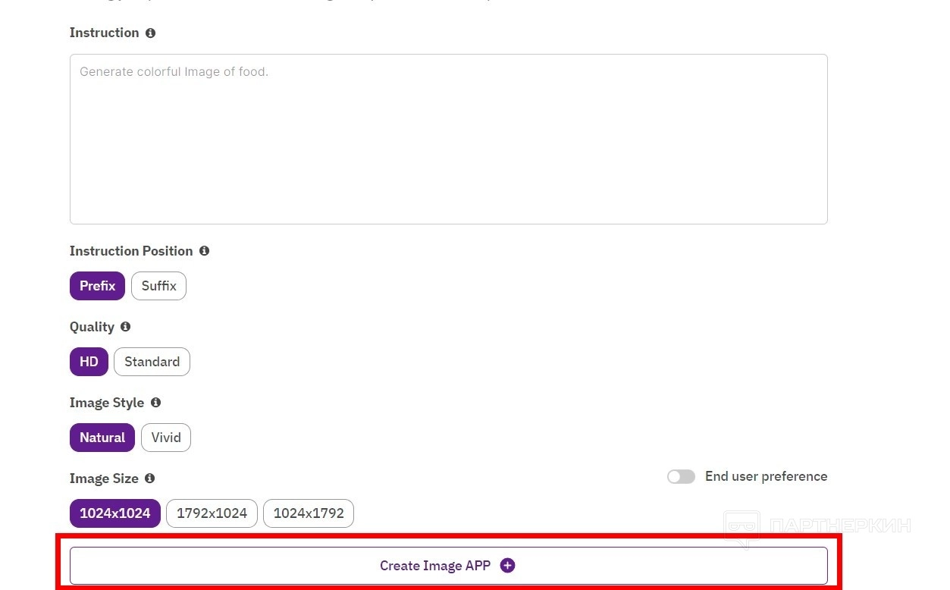Image resolution: width=950 pixels, height=590 pixels.
Task: Click the info icon beside Quality
Action: [125, 327]
